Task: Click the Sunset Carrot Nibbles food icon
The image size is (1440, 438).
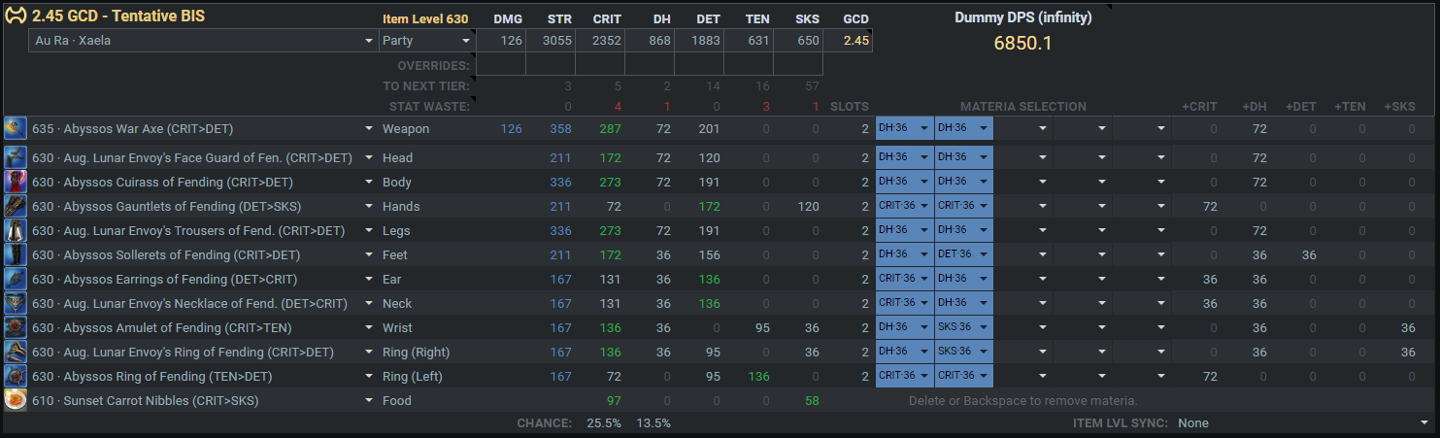Action: click(16, 400)
